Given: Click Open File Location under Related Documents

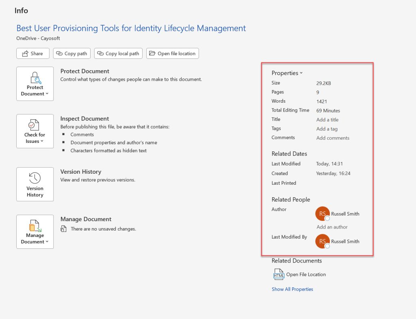Looking at the screenshot, I should (306, 274).
